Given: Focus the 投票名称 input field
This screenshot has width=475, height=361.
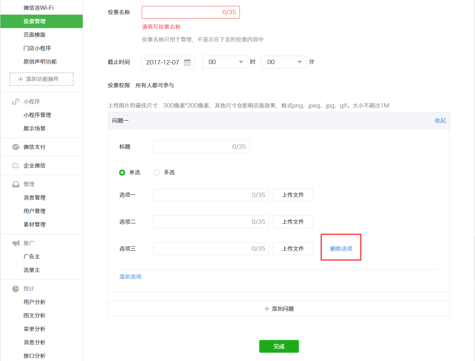Looking at the screenshot, I should coord(191,12).
